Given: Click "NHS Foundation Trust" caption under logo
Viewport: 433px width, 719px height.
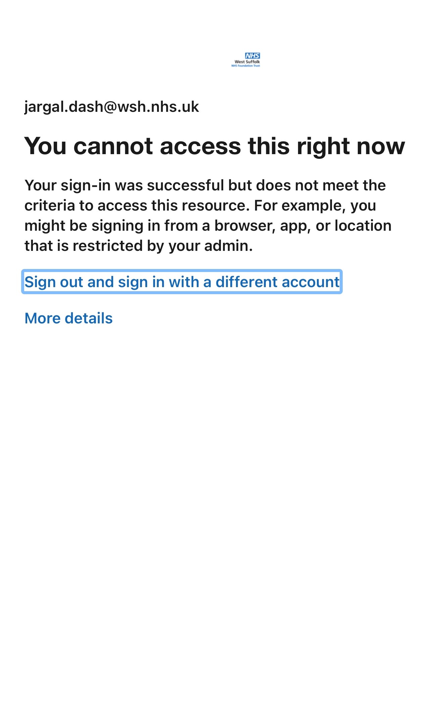Looking at the screenshot, I should [x=246, y=66].
